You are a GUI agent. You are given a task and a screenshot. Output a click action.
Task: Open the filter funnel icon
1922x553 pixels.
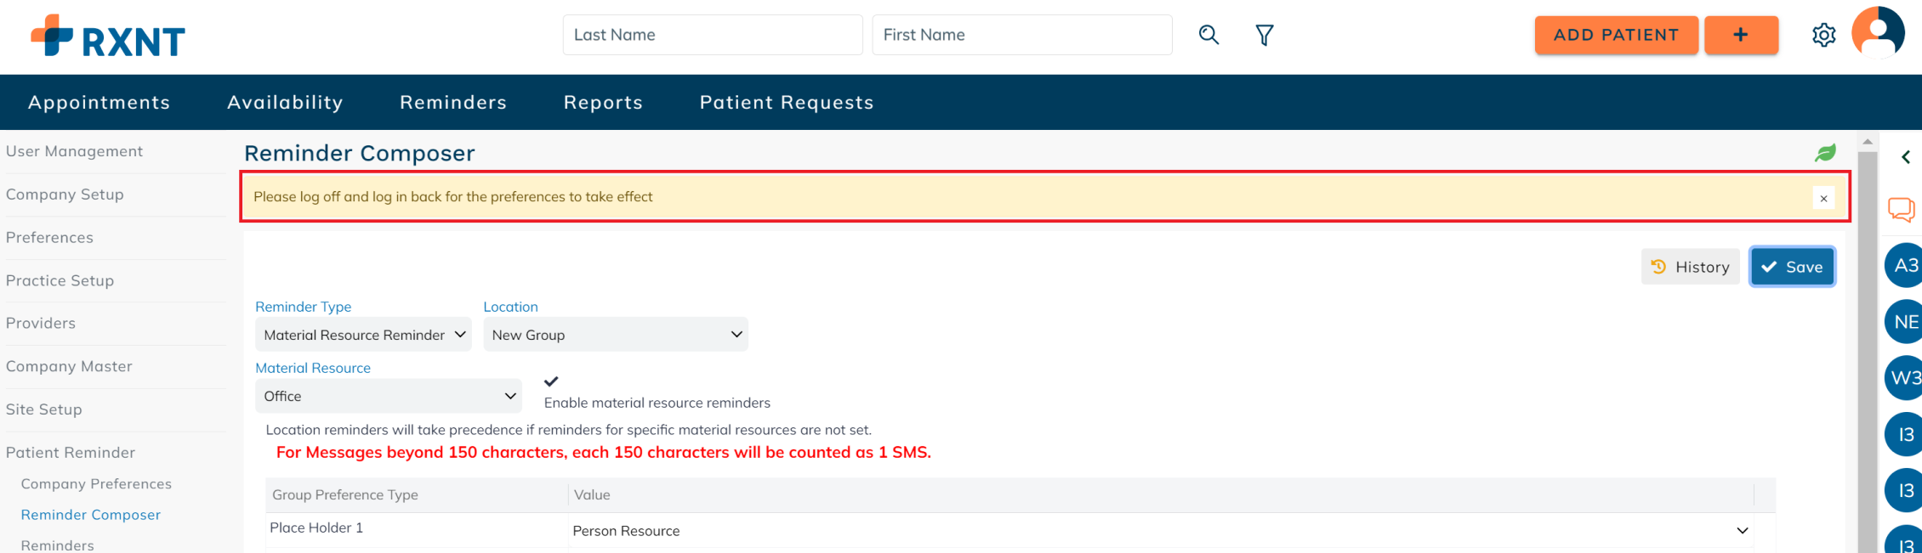(1265, 35)
